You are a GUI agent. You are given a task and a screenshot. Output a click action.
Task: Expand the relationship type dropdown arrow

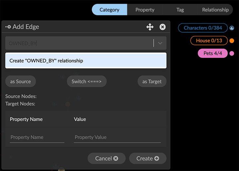pyautogui.click(x=160, y=43)
